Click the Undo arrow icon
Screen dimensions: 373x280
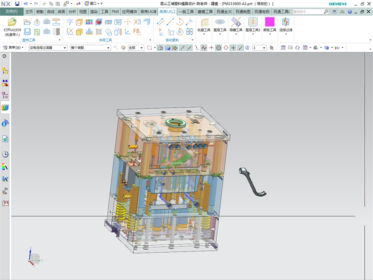coord(26,4)
